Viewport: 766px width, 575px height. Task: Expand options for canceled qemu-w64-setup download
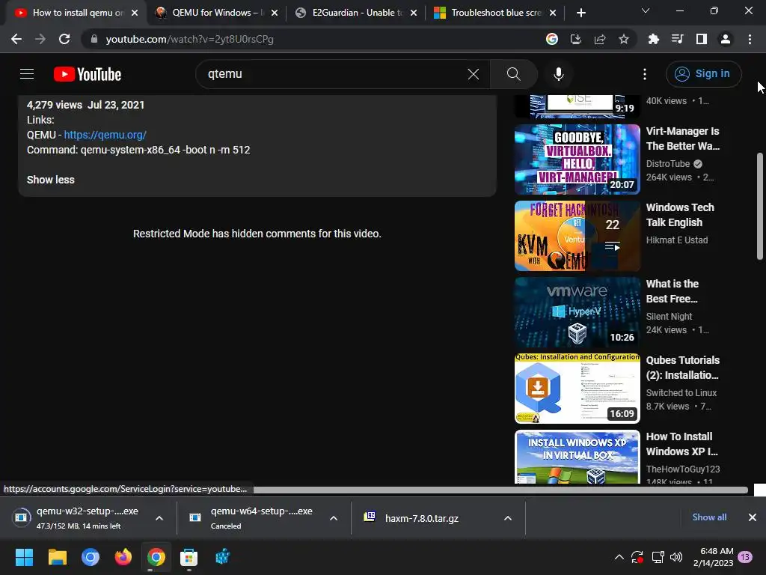coord(334,518)
